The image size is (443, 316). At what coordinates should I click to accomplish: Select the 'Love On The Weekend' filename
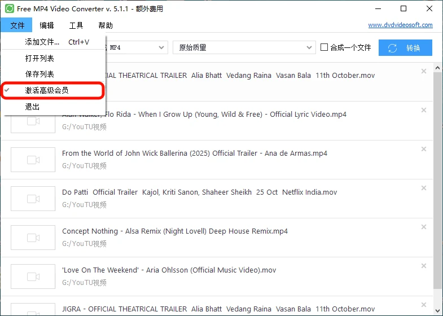(169, 270)
